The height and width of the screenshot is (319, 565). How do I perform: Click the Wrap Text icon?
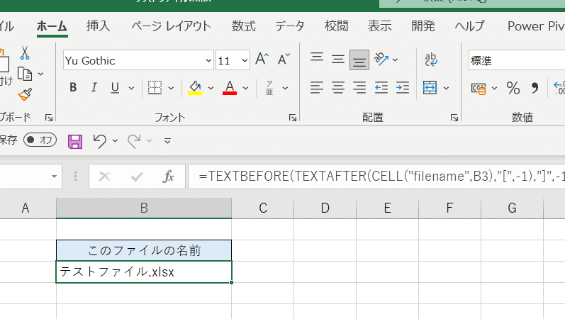(x=431, y=60)
